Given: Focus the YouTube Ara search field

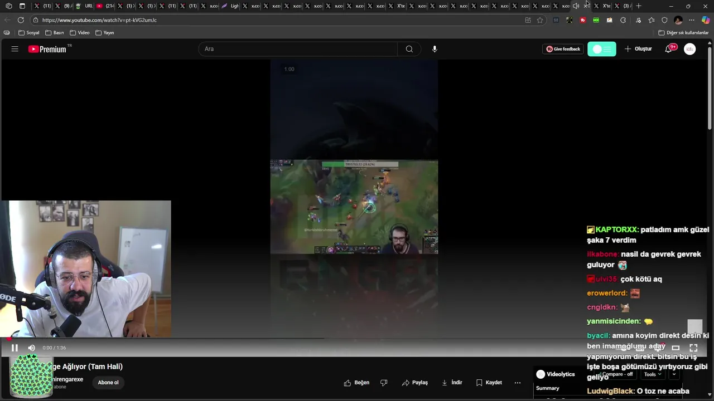Looking at the screenshot, I should [x=298, y=49].
